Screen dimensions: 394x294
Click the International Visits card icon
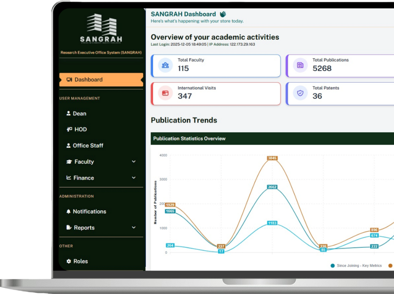click(165, 93)
